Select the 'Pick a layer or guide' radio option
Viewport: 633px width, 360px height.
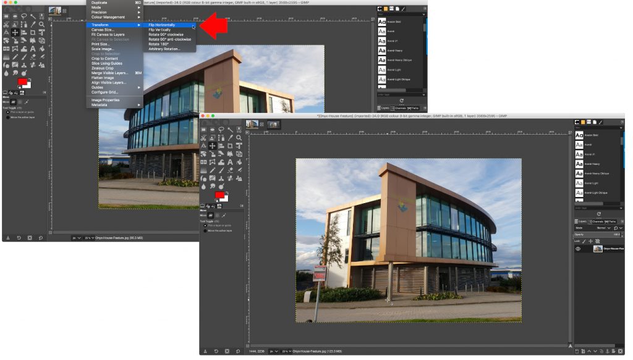tap(206, 225)
